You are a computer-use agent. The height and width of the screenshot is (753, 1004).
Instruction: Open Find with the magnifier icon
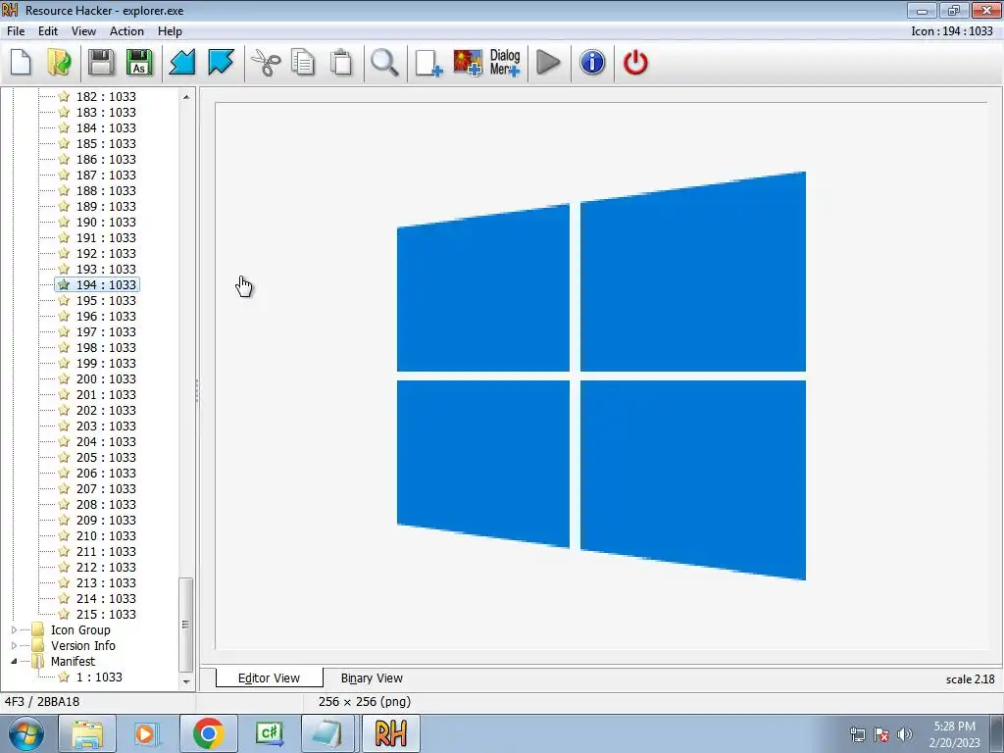click(384, 63)
